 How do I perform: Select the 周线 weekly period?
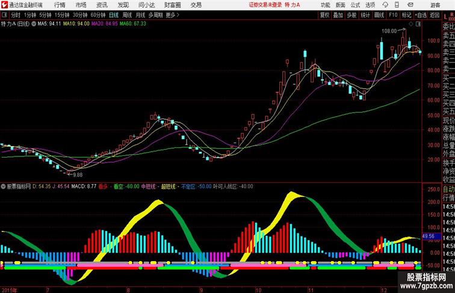pyautogui.click(x=127, y=15)
